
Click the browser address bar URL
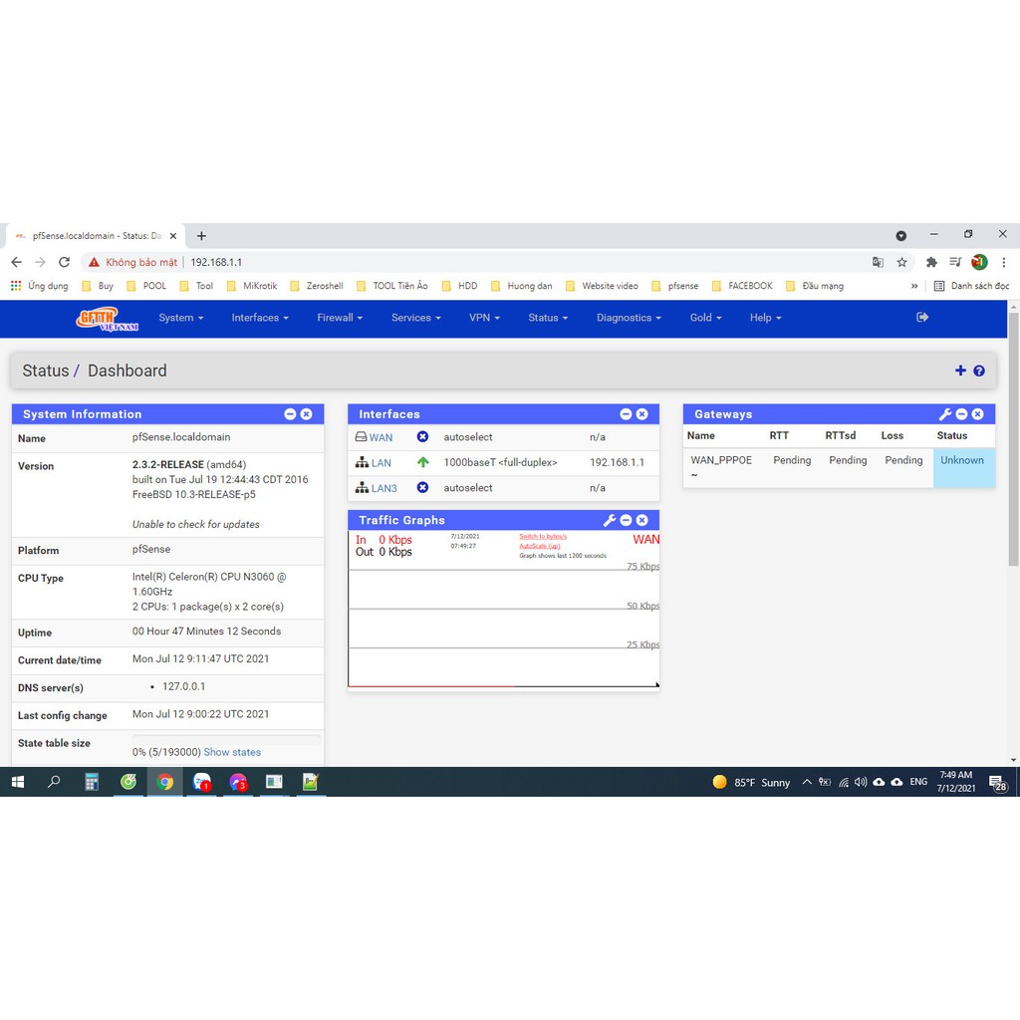pyautogui.click(x=216, y=262)
